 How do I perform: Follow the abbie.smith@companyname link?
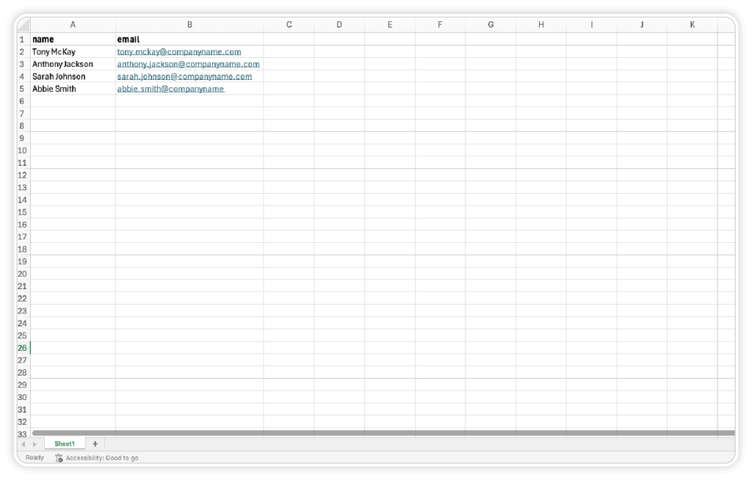pyautogui.click(x=170, y=89)
